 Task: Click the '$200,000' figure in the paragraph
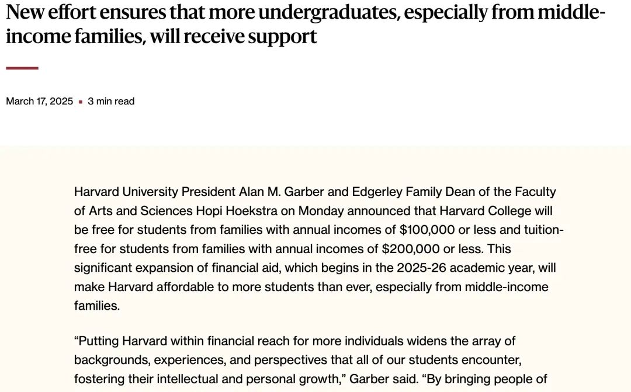pyautogui.click(x=411, y=249)
